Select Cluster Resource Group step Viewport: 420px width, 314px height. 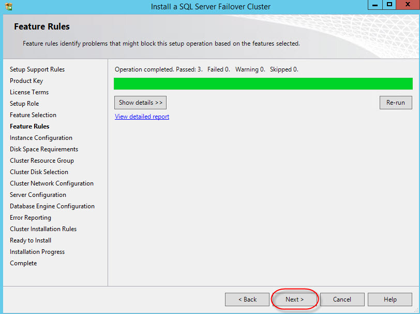[42, 161]
